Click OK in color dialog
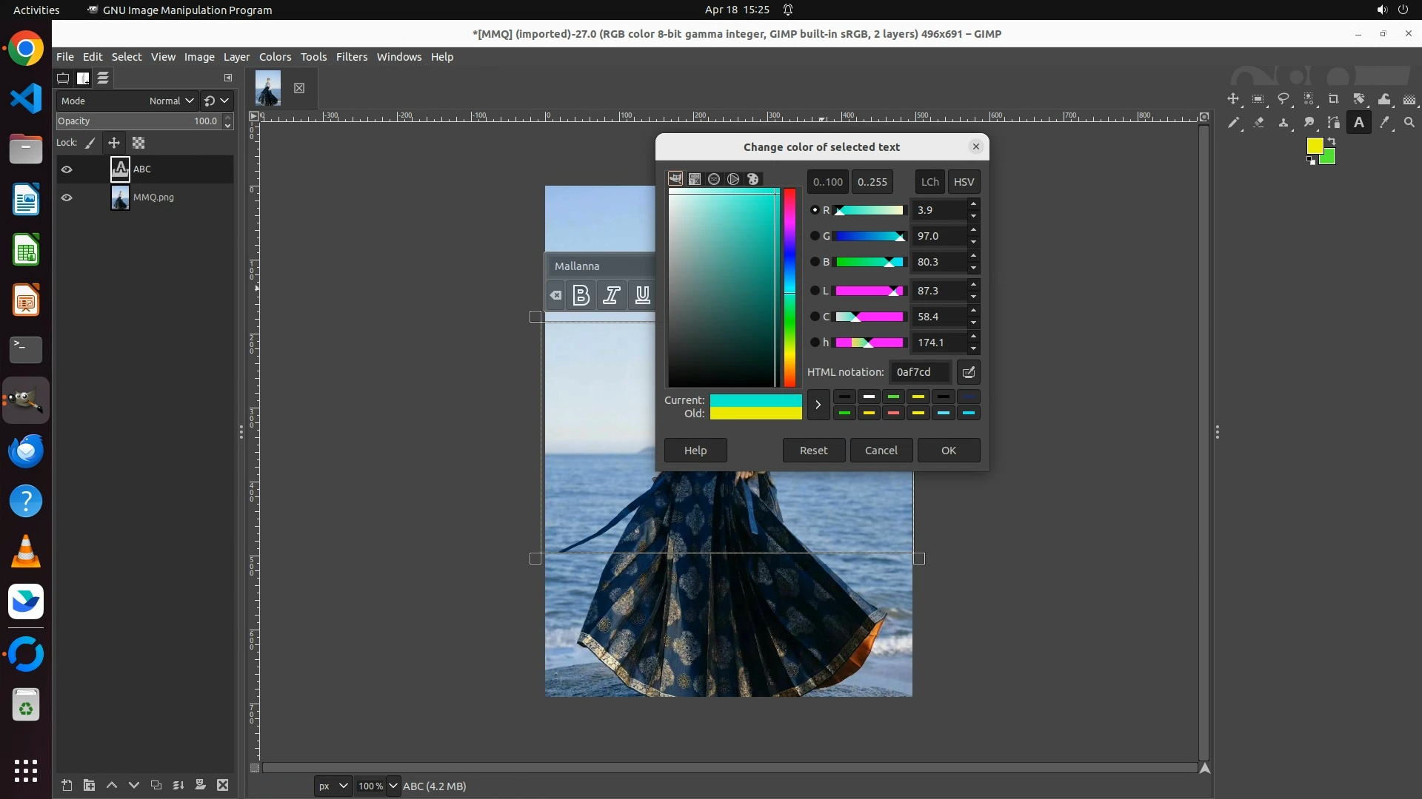 948,450
